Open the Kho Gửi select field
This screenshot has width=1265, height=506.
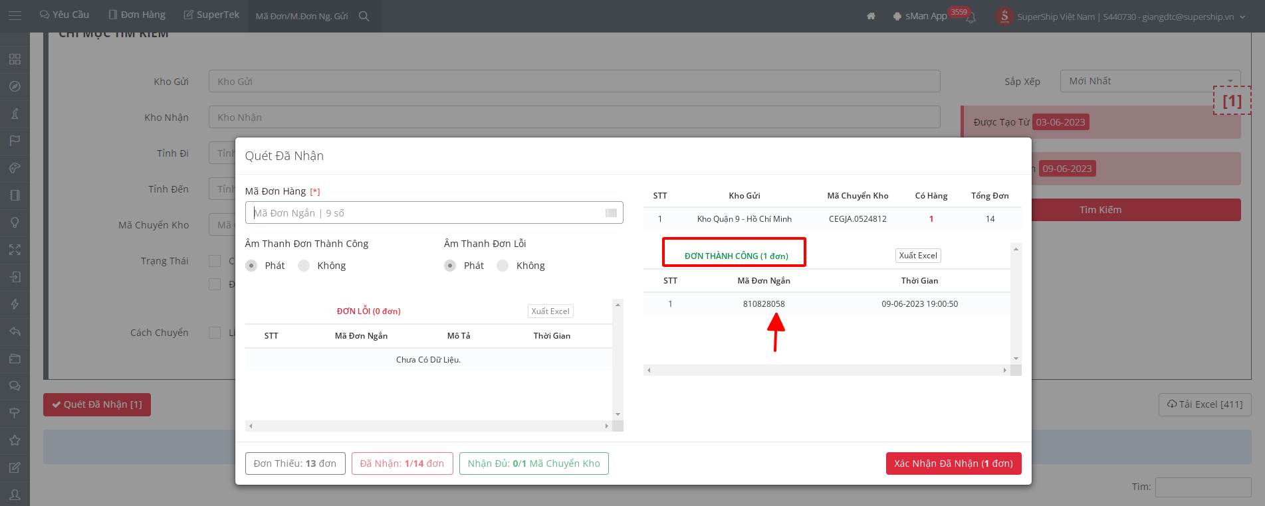[574, 81]
